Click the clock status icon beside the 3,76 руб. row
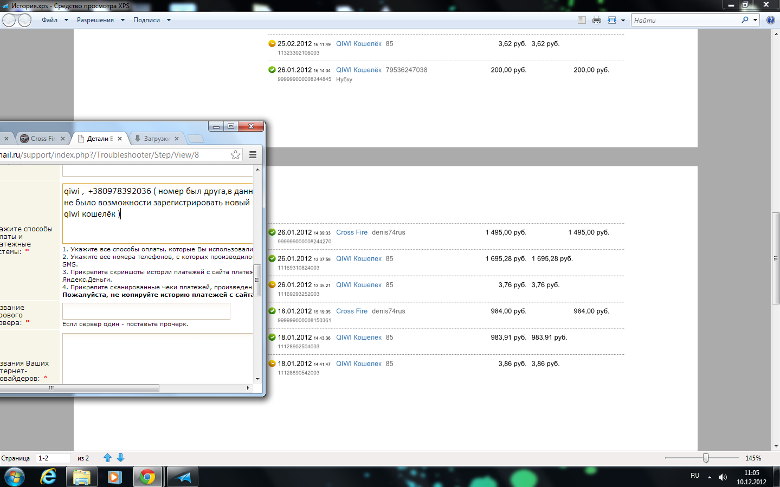The width and height of the screenshot is (780, 487). coord(272,285)
